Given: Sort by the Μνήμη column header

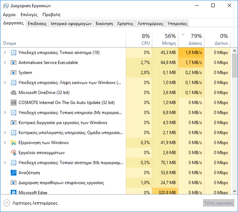Looking at the screenshot, I should [x=165, y=40].
